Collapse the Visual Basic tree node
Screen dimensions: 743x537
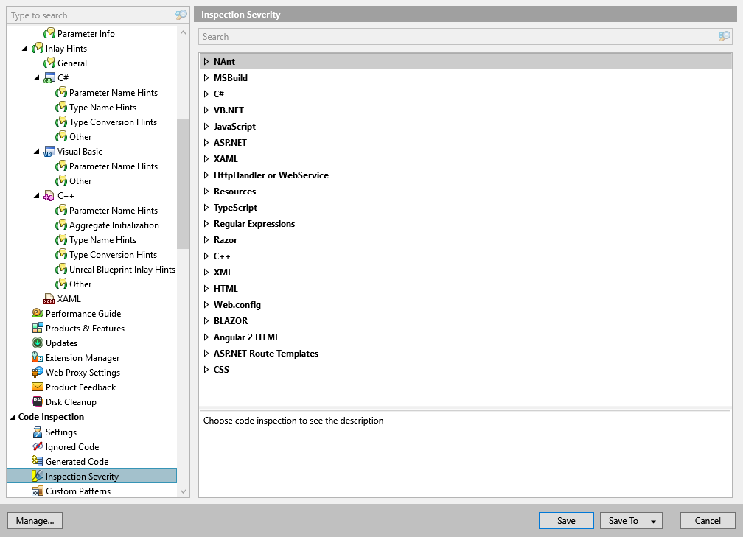(37, 152)
